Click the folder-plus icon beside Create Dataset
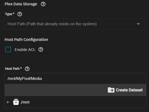149x112 pixels. tap(111, 90)
